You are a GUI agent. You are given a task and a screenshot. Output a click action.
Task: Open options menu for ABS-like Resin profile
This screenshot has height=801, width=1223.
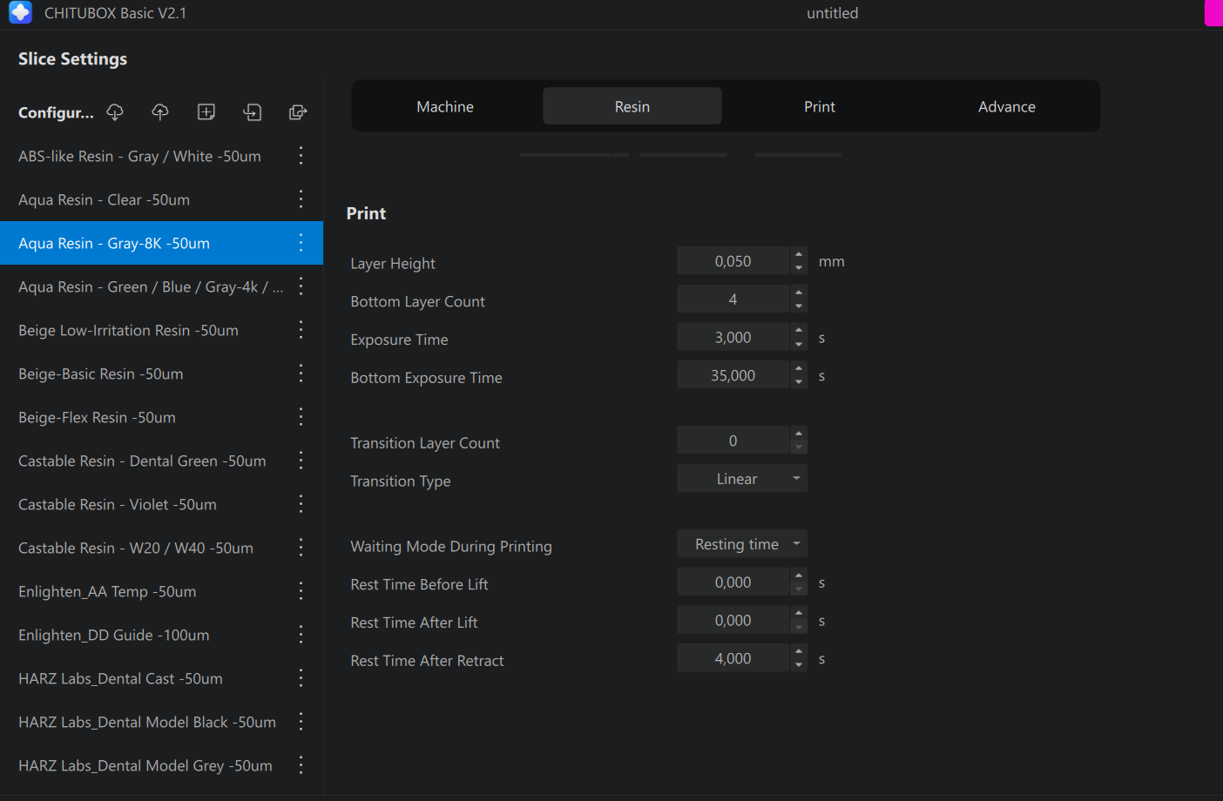pyautogui.click(x=301, y=156)
